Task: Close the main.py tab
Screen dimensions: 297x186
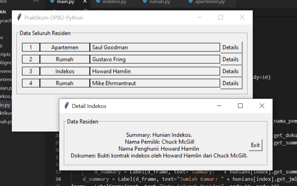Action: point(85,2)
